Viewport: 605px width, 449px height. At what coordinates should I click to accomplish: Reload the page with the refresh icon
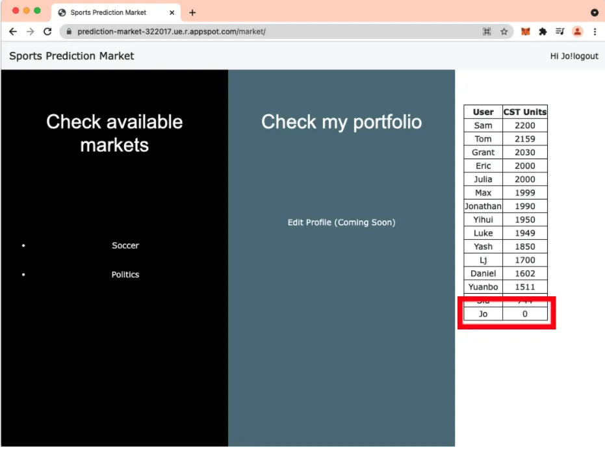pos(47,32)
